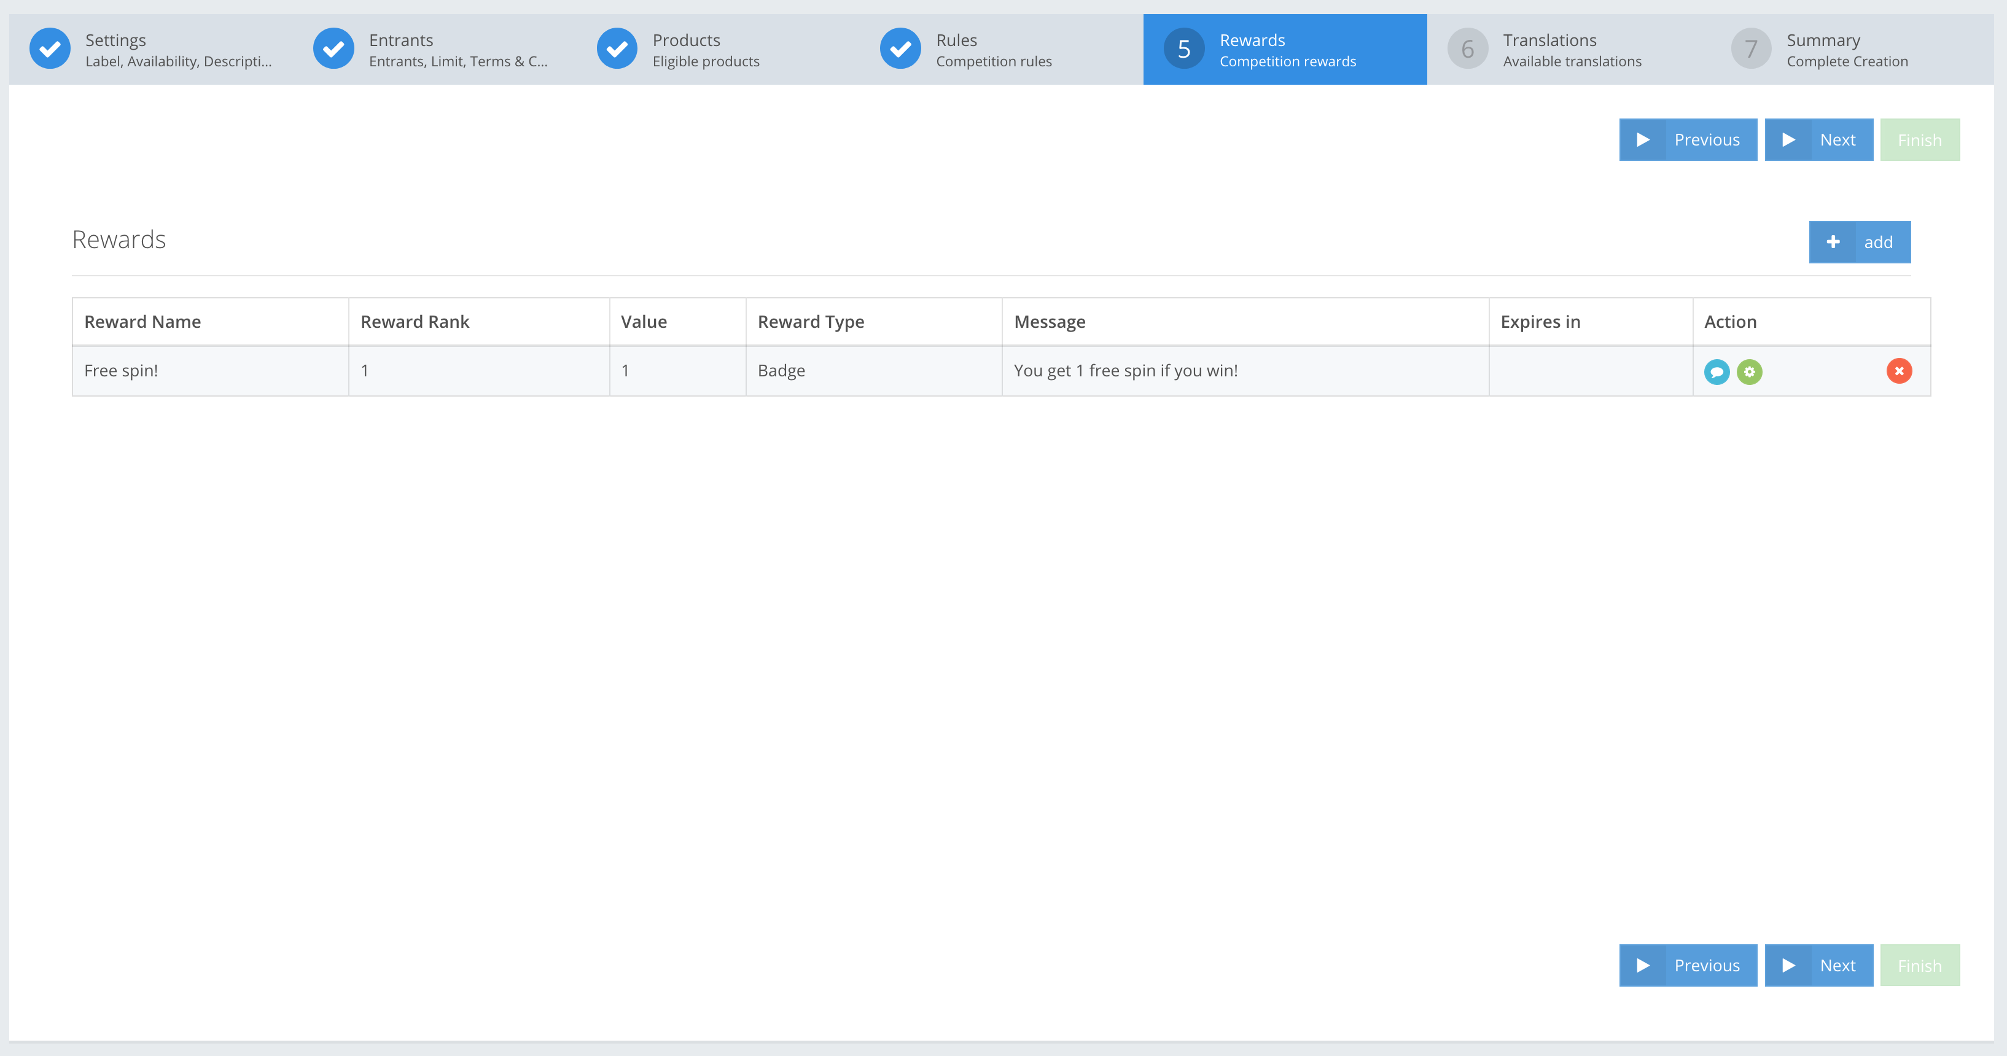The height and width of the screenshot is (1056, 2007).
Task: Delete the Free spin reward with red X
Action: [x=1899, y=371]
